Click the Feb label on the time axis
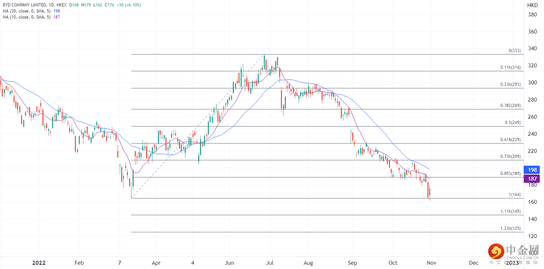This screenshot has width=544, height=269. pyautogui.click(x=79, y=263)
